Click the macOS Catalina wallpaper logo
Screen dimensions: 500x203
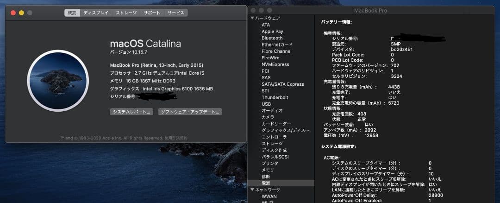pos(58,81)
